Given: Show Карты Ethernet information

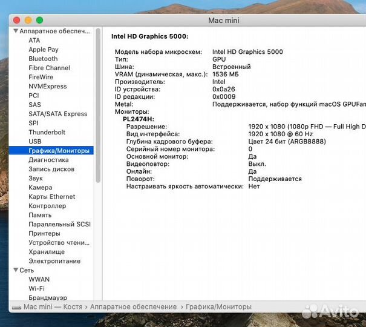Looking at the screenshot, I should coord(52,196).
